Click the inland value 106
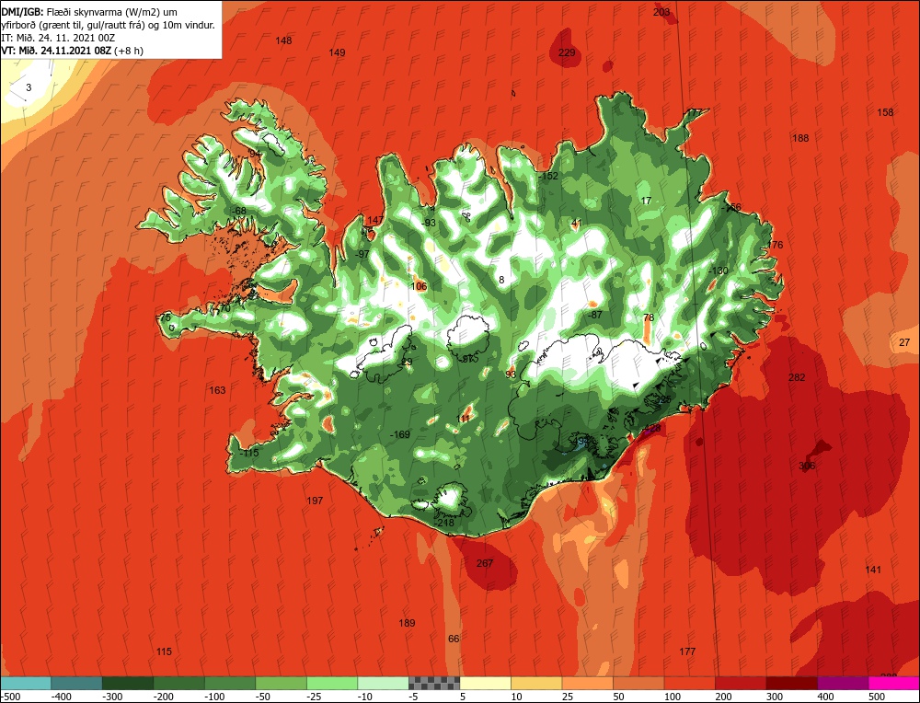 [419, 286]
